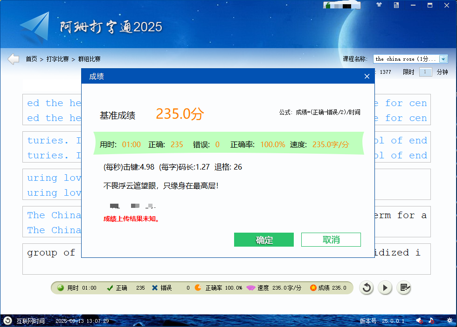The width and height of the screenshot is (457, 327).
Task: Select 首页 in the breadcrumb menu
Action: coord(32,59)
